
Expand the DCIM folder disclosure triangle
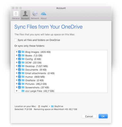(x=17, y=62)
